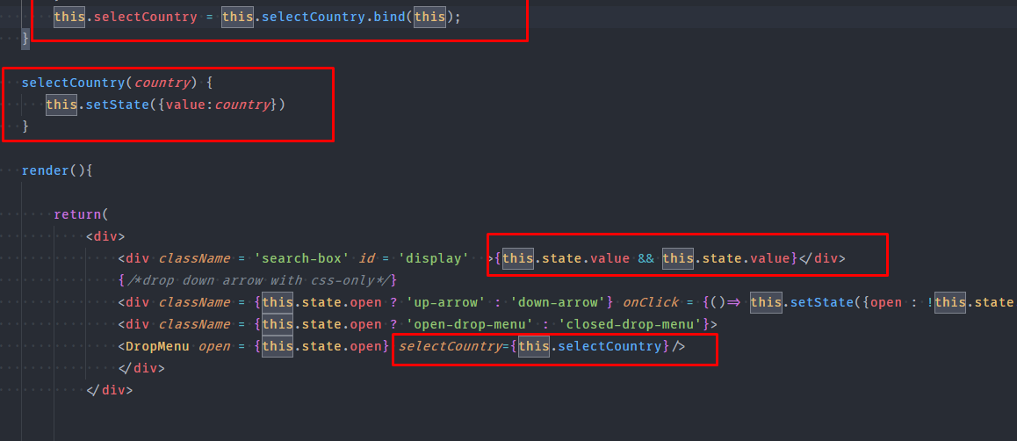The image size is (1017, 441).
Task: Click the 'bind' method call
Action: (x=391, y=17)
